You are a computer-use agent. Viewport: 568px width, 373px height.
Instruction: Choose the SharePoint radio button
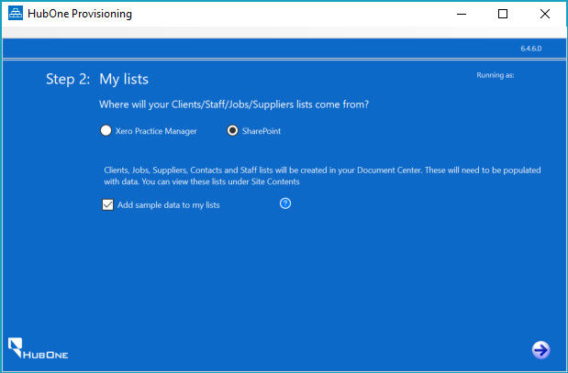point(233,131)
